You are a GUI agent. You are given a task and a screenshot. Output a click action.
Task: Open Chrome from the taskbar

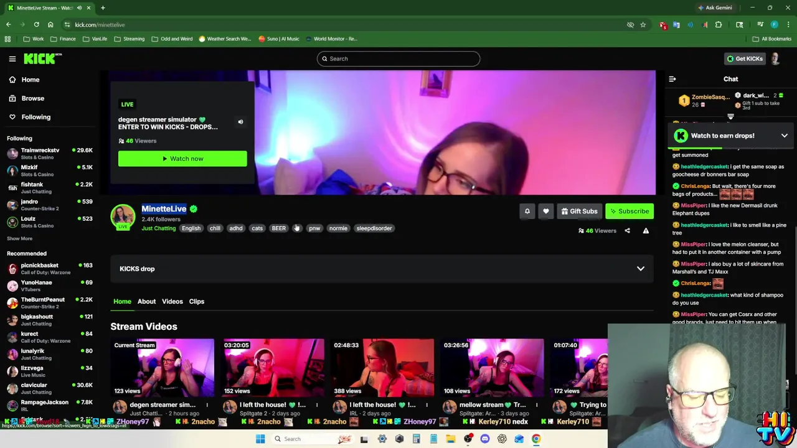click(x=535, y=439)
